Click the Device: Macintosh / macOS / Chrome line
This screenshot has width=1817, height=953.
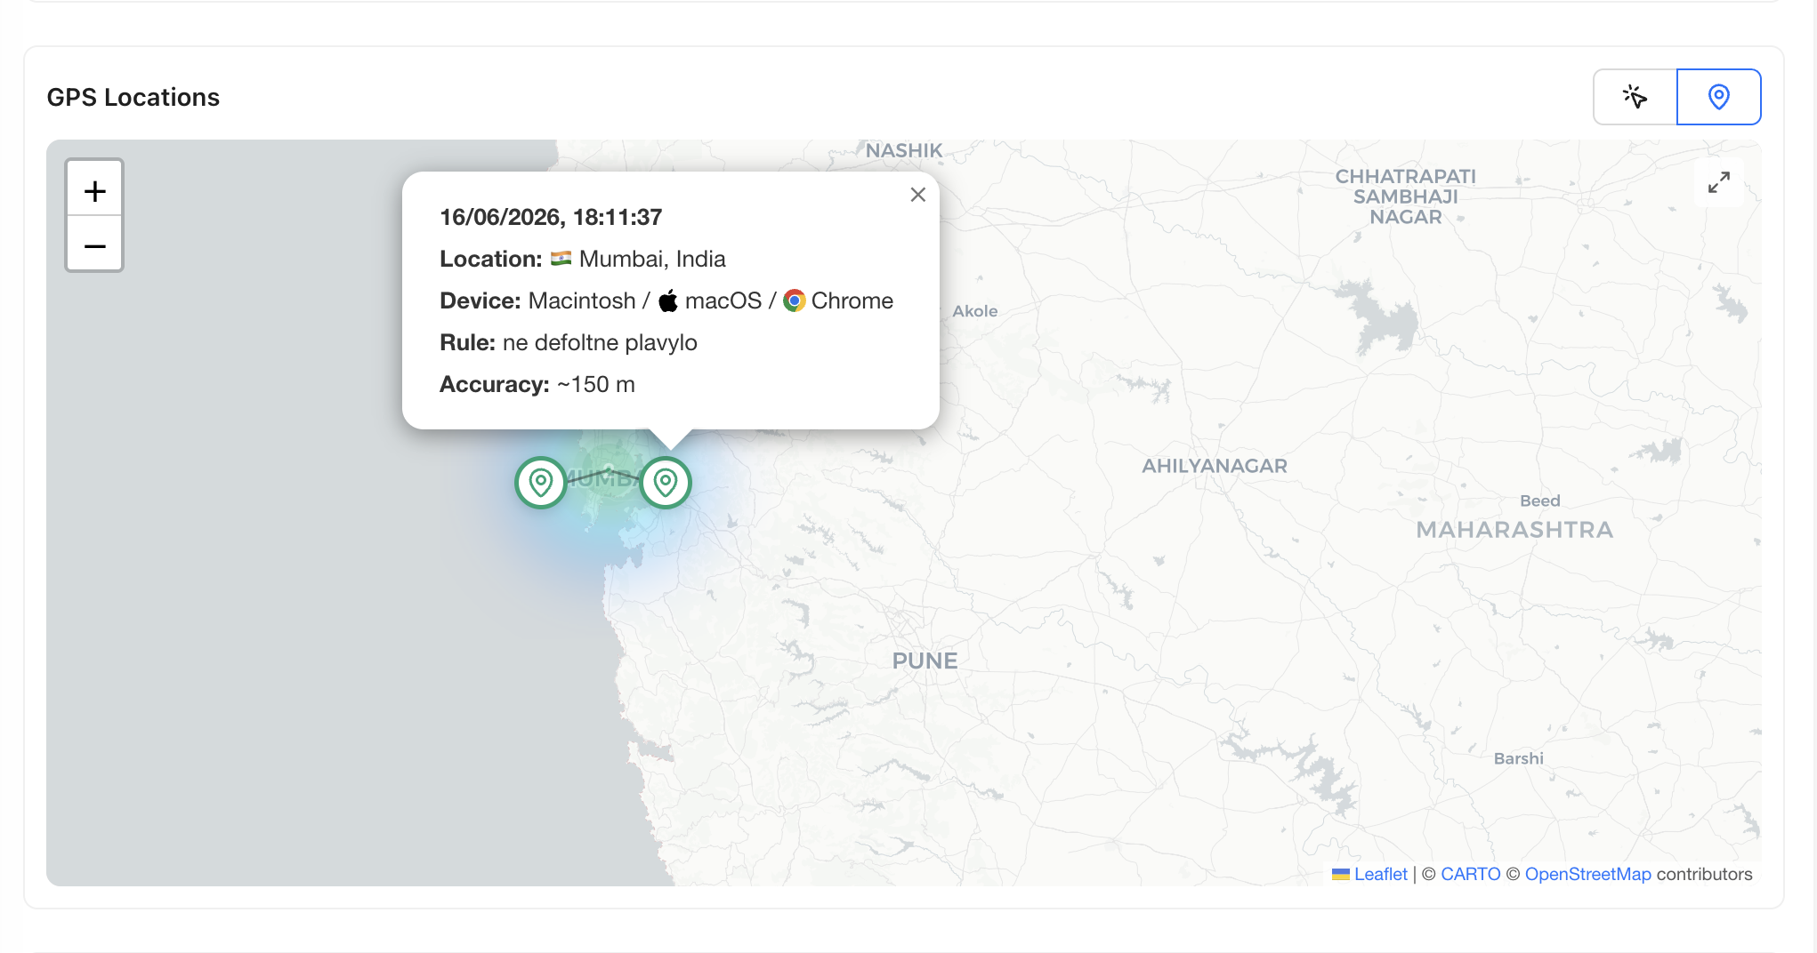pos(666,300)
